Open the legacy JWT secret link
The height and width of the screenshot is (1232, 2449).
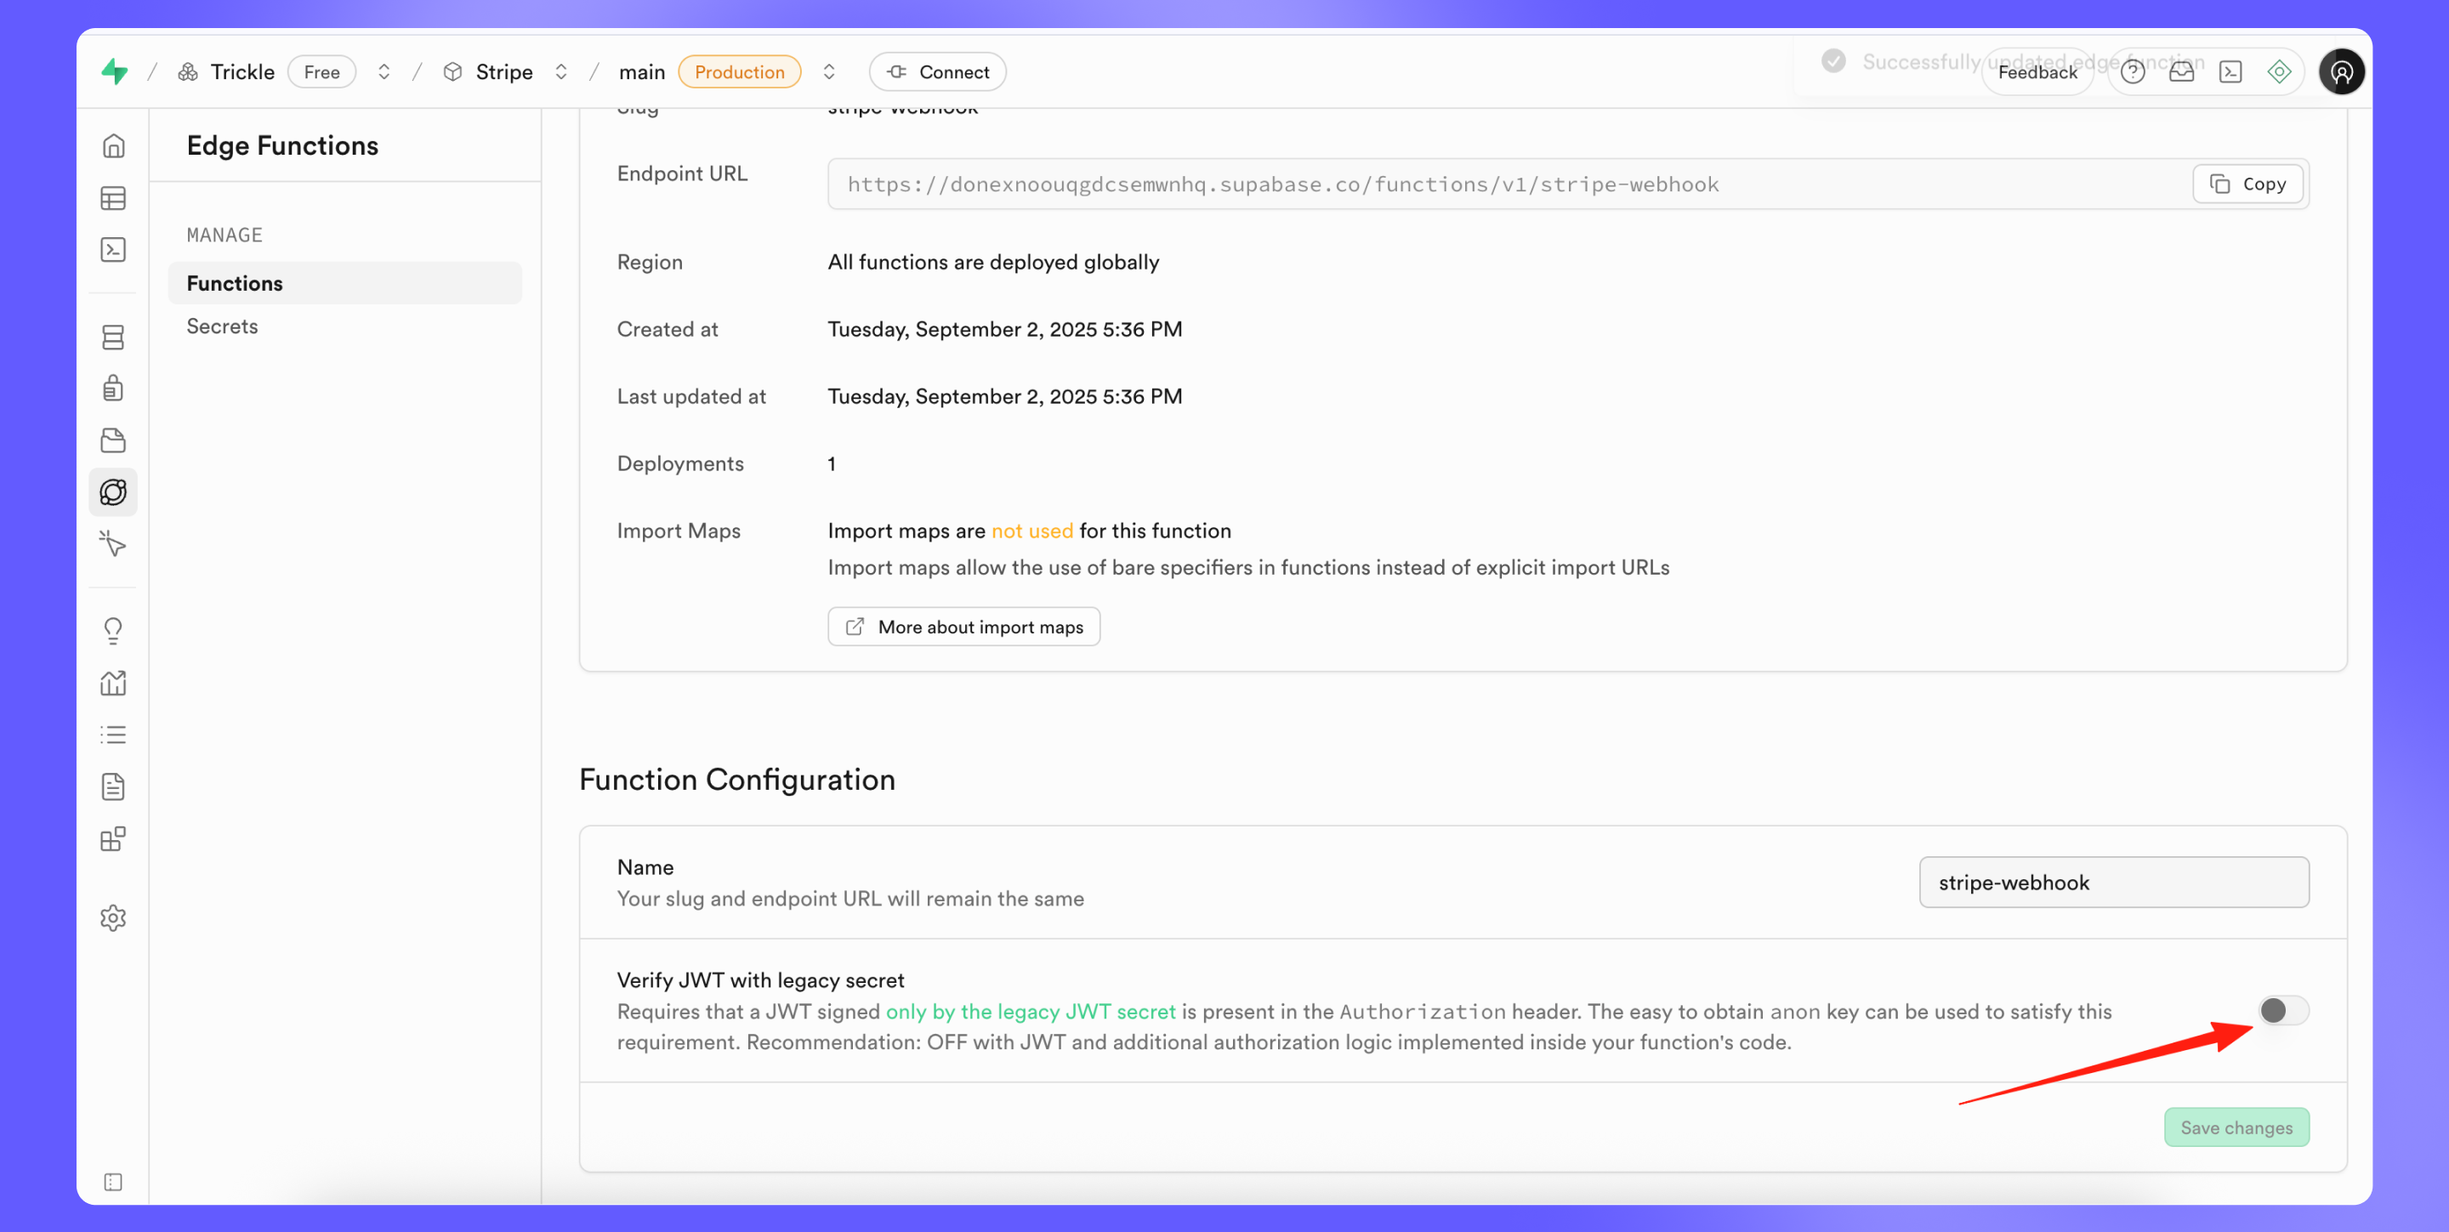(1031, 1012)
